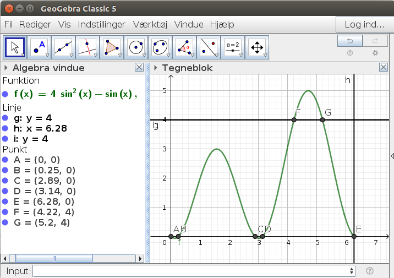Viewport: 394px width, 278px height.
Task: Expand Tegneblok style bar triangle
Action: (156, 68)
